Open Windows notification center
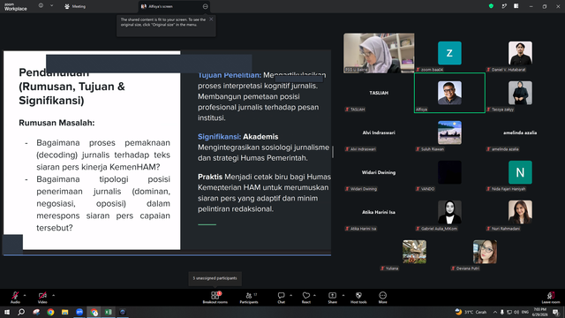 point(555,312)
